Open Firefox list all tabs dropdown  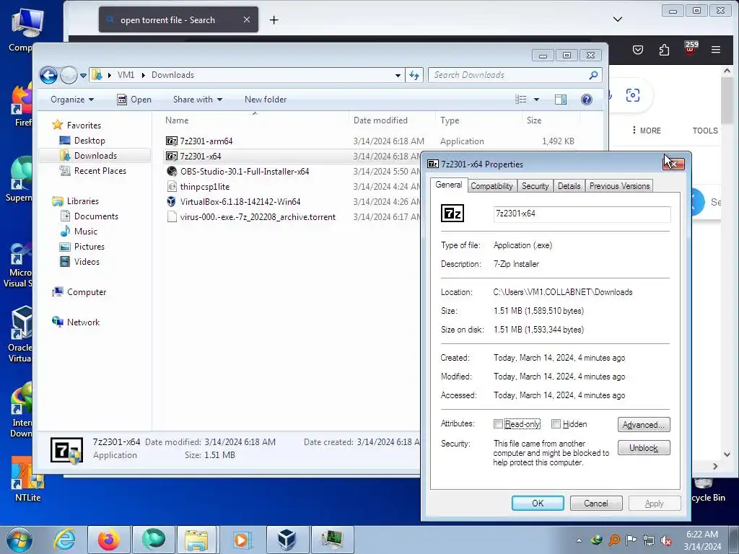pos(618,19)
